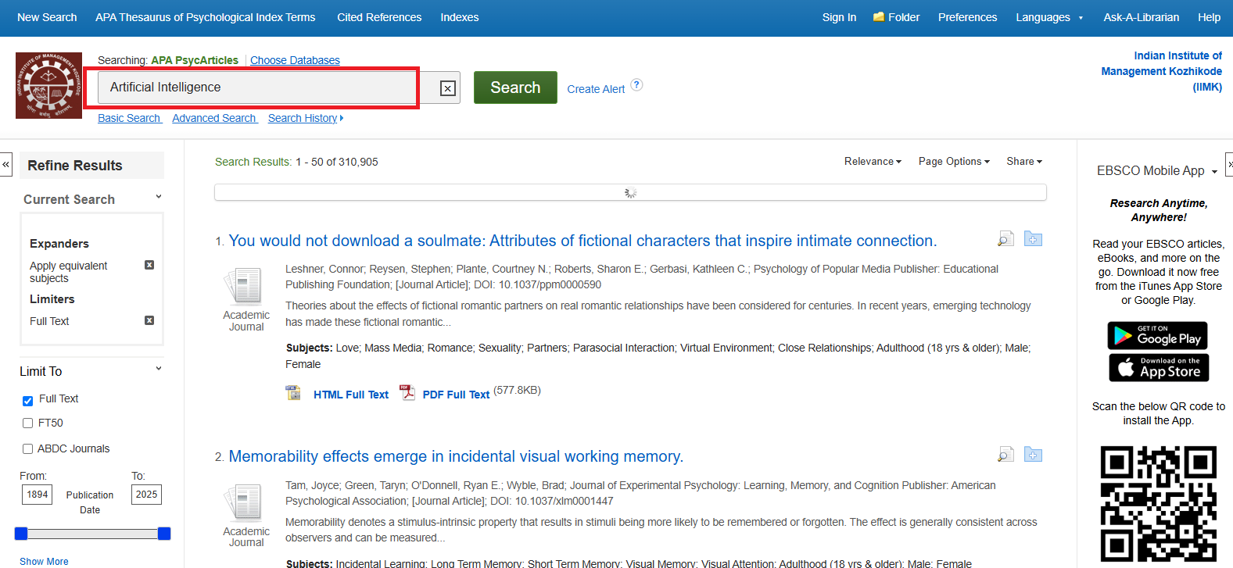Screen dimensions: 1233x568
Task: Go to Indexes in the top menu
Action: pos(459,17)
